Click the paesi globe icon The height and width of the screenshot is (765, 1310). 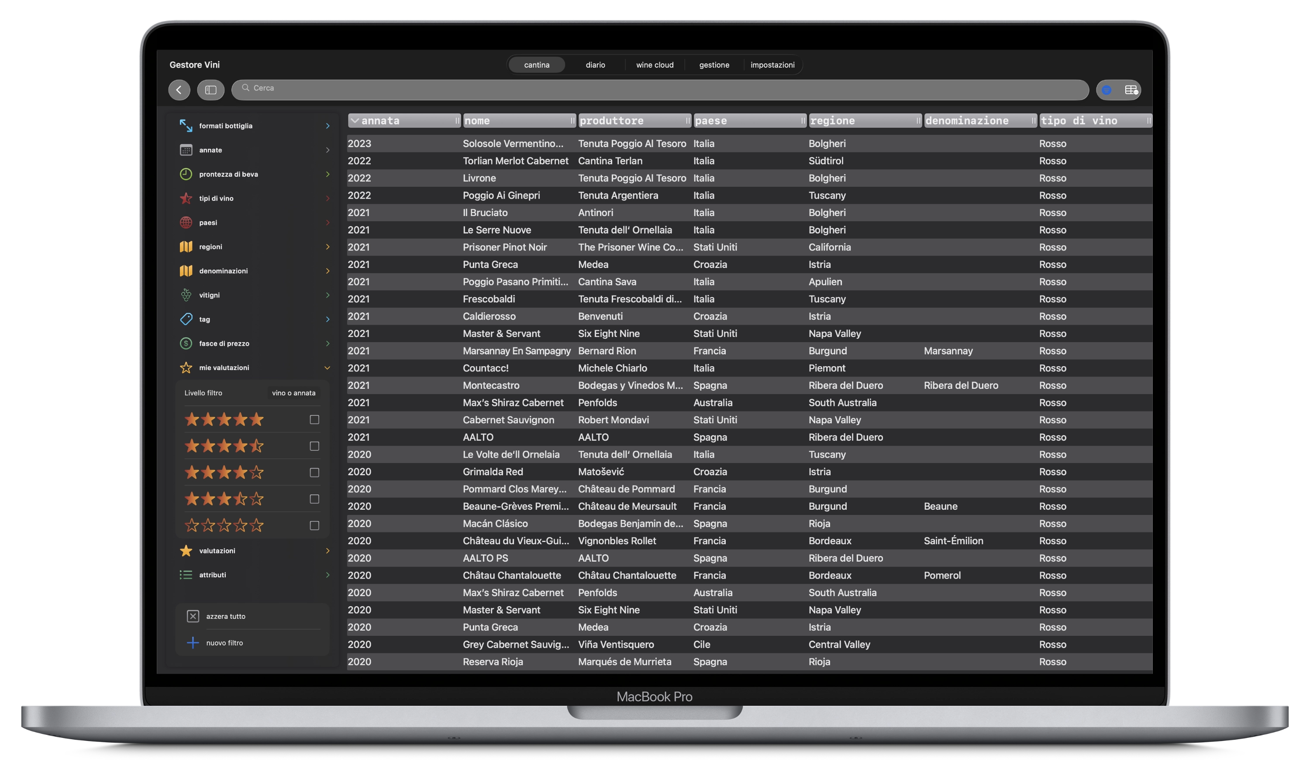tap(186, 222)
